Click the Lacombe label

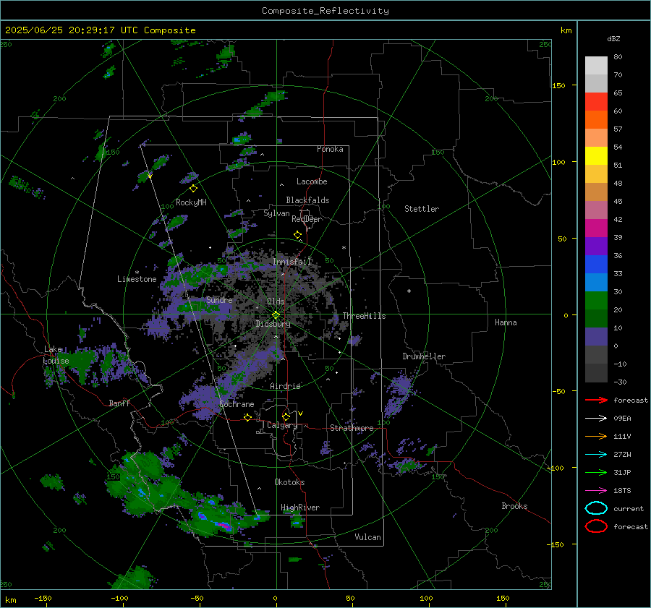[x=312, y=181]
